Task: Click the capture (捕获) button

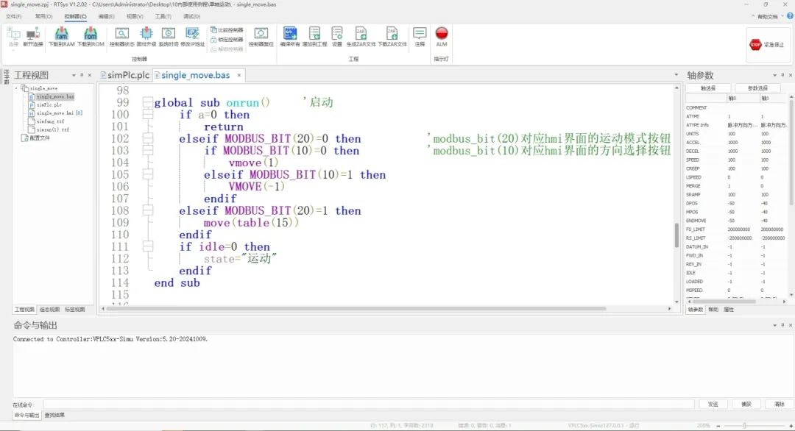Action: coord(746,405)
